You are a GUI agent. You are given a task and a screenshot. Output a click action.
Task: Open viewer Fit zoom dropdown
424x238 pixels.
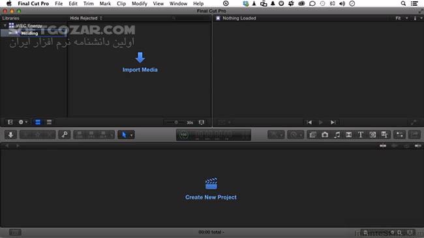402,18
